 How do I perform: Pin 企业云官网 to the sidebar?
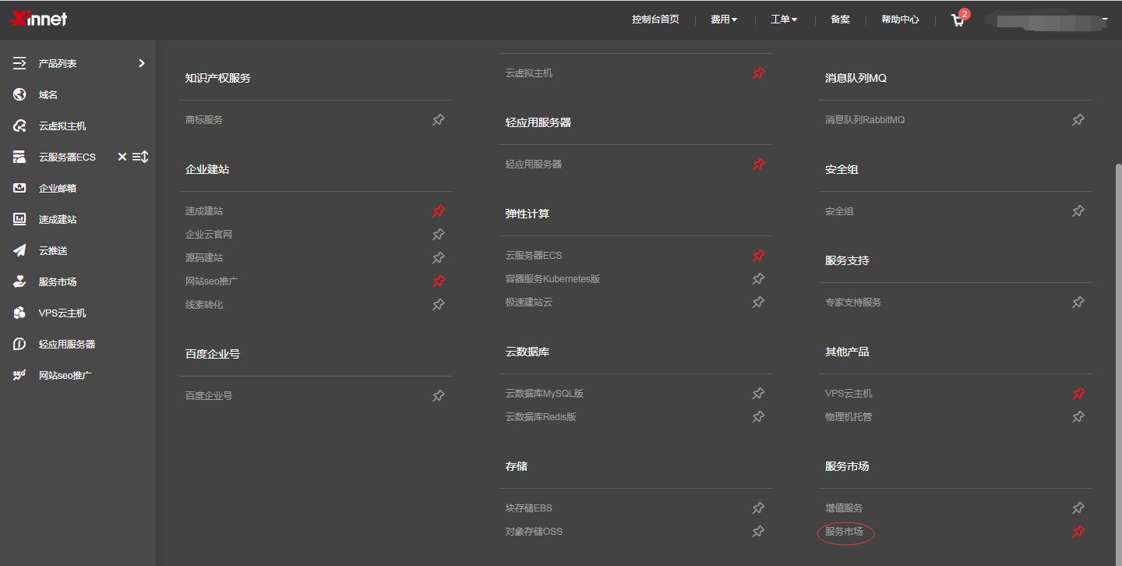439,235
